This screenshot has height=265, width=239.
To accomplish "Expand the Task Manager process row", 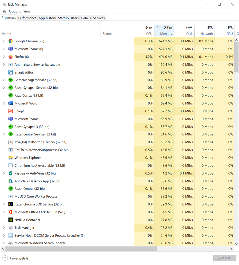I will [x=4, y=228].
